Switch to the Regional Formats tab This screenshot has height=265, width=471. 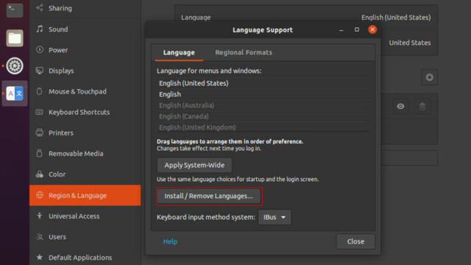(x=244, y=52)
